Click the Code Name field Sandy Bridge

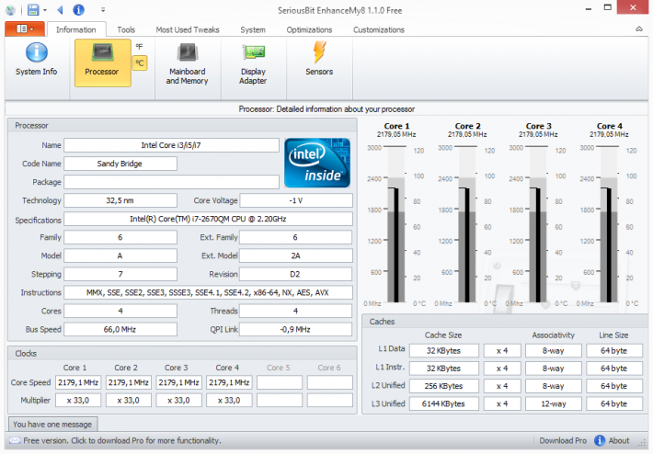pyautogui.click(x=120, y=164)
